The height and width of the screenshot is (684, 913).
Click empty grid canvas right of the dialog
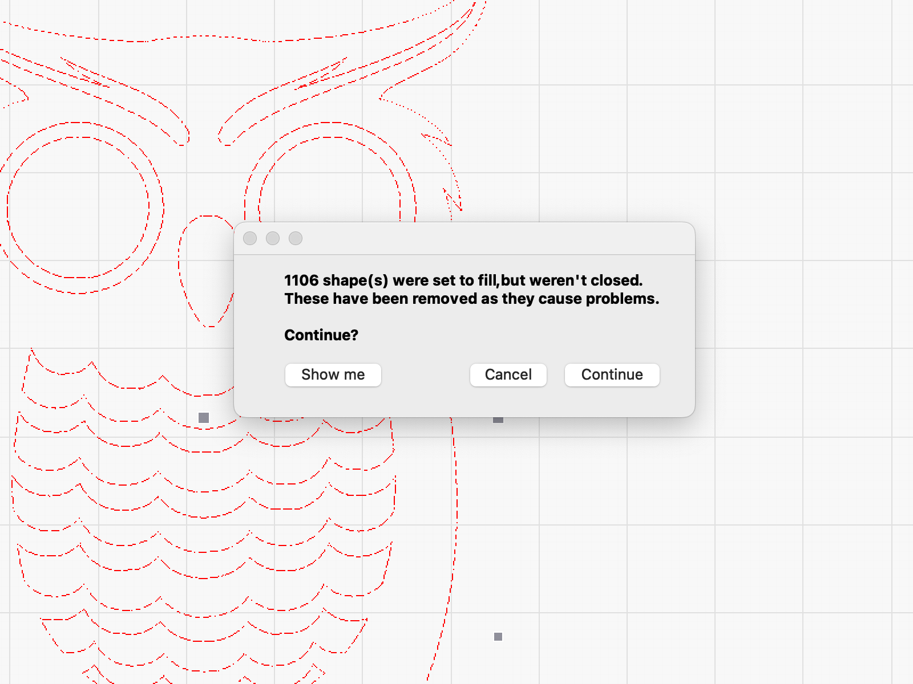pyautogui.click(x=799, y=313)
